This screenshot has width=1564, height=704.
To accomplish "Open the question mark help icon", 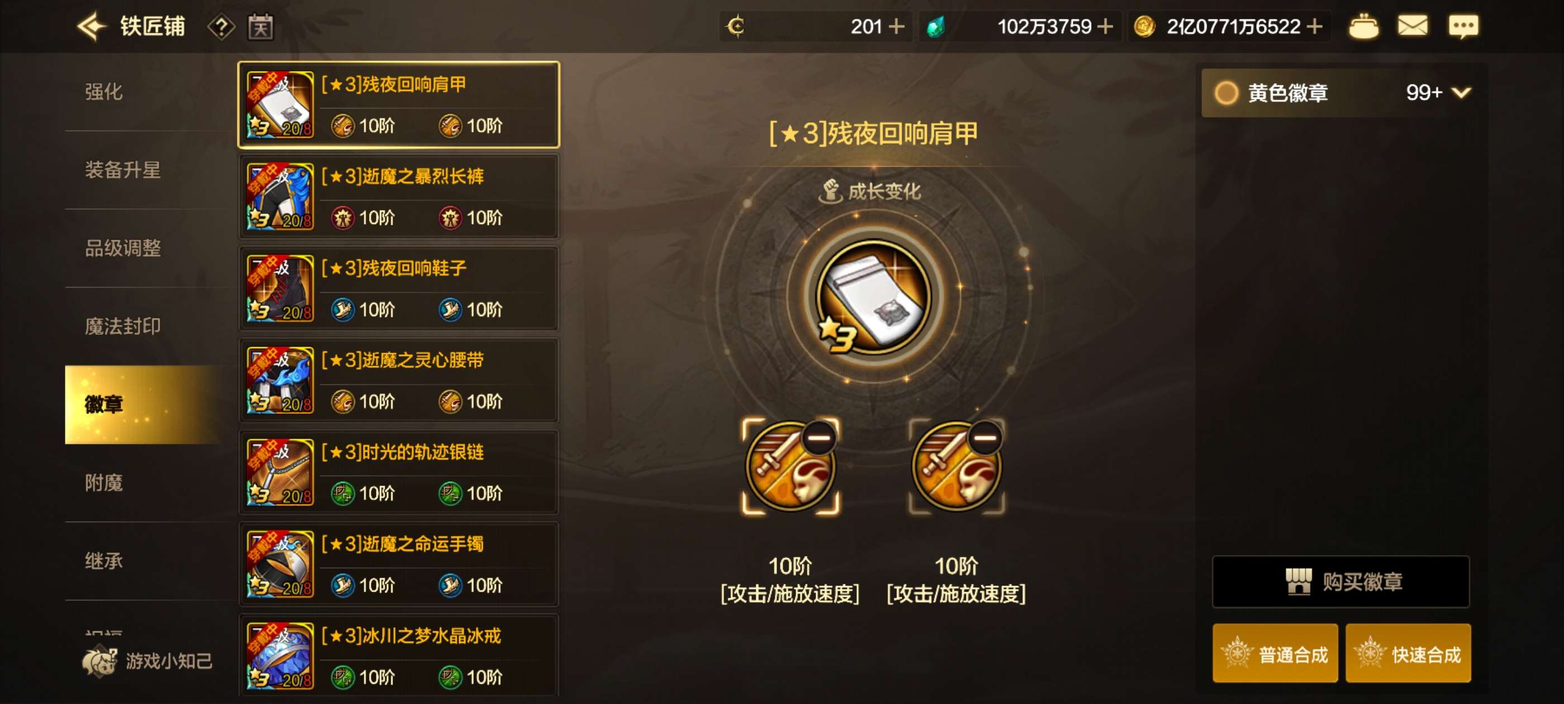I will pyautogui.click(x=222, y=27).
